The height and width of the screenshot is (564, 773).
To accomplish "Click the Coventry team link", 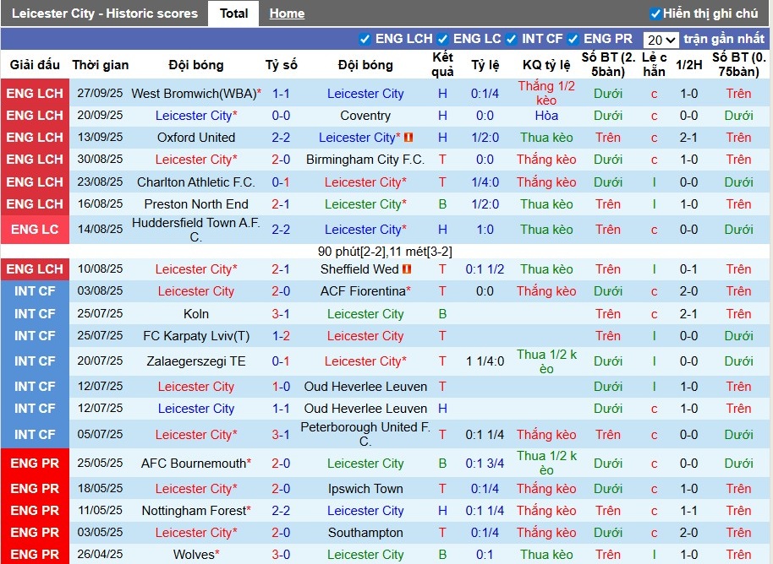I will [x=365, y=115].
